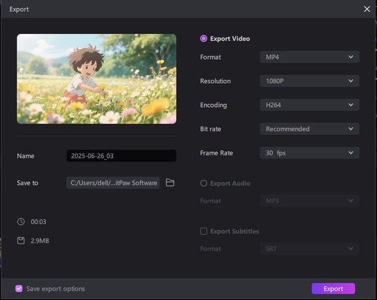Click the Frame Rate label
Image resolution: width=377 pixels, height=300 pixels.
216,153
